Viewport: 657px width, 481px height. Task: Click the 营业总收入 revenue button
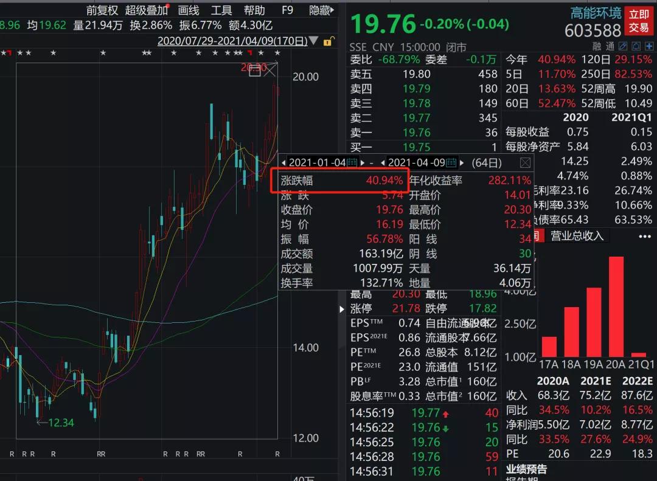point(577,236)
